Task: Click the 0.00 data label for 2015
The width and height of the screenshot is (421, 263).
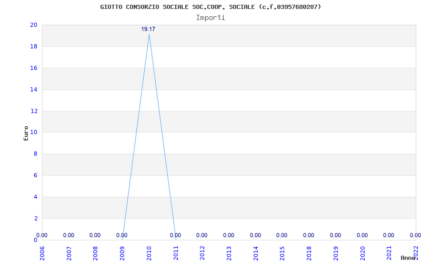Action: [x=282, y=235]
